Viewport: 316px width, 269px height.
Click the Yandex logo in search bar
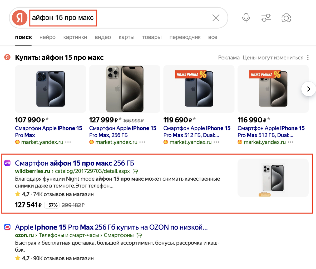point(20,18)
